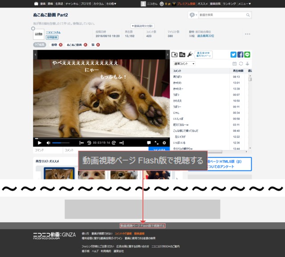Image resolution: width=285 pixels, height=257 pixels.
Task: Click the 動画視聴ページ Flash版で視聴する footer link
Action: coord(142,226)
